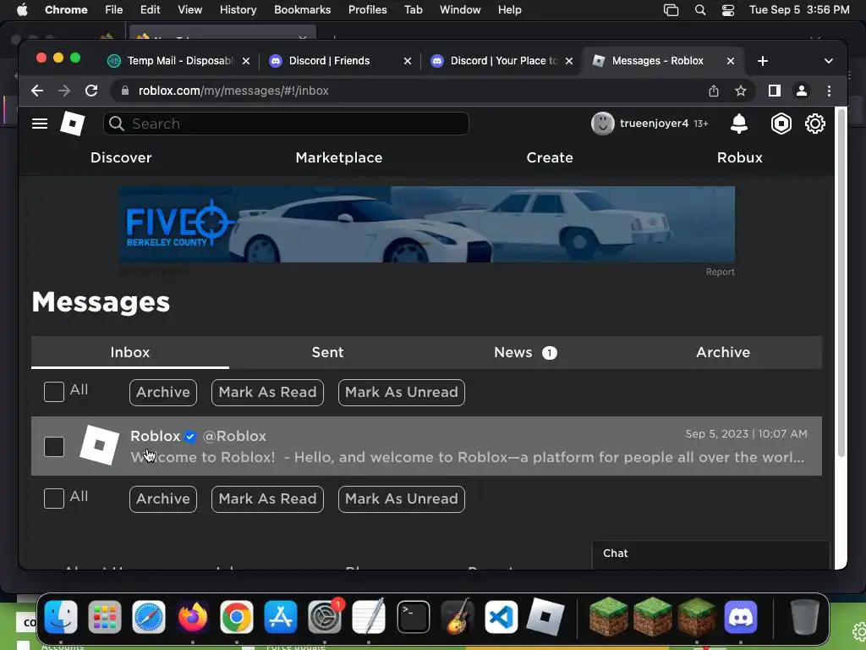Open the Welcome to Roblox message text
This screenshot has height=650, width=866.
[x=467, y=458]
